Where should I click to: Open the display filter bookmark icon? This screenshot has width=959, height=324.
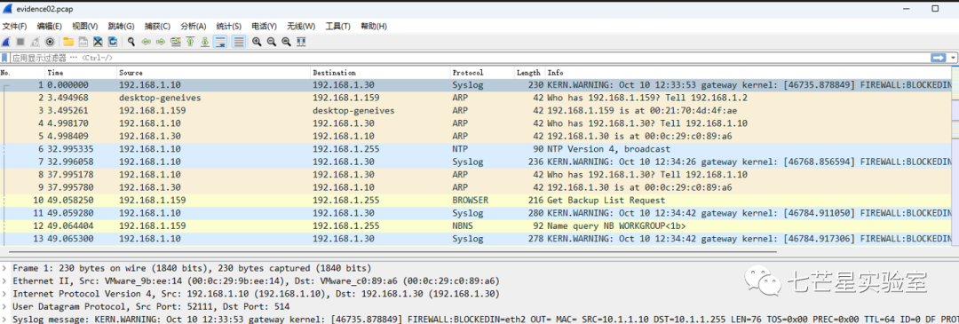point(5,58)
